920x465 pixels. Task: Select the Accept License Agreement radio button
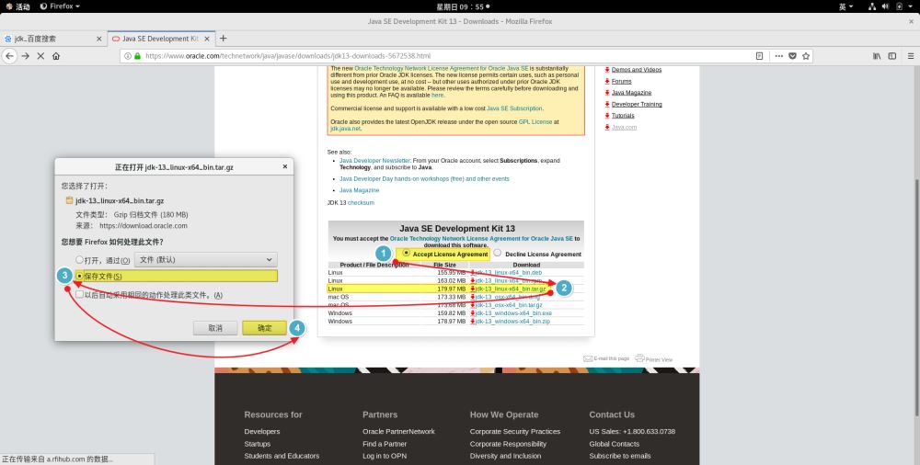406,253
